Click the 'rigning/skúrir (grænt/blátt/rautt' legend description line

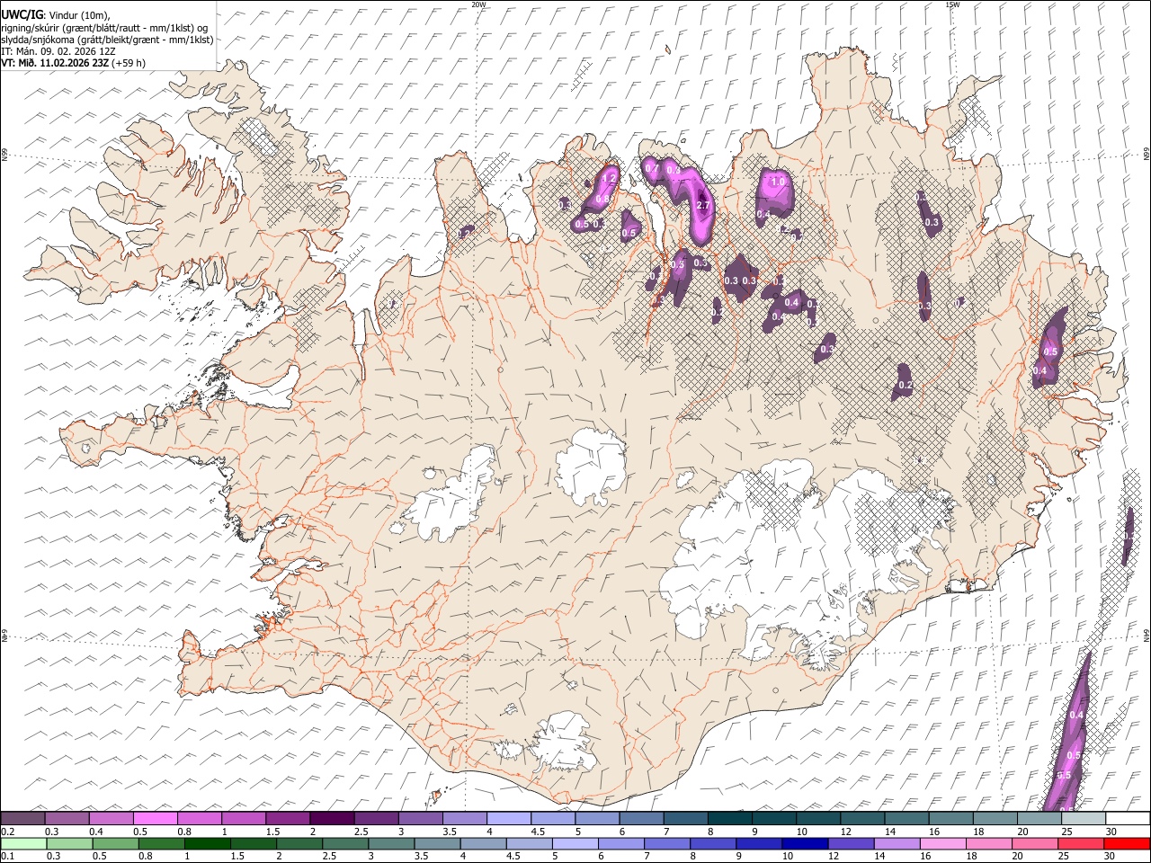(x=104, y=28)
